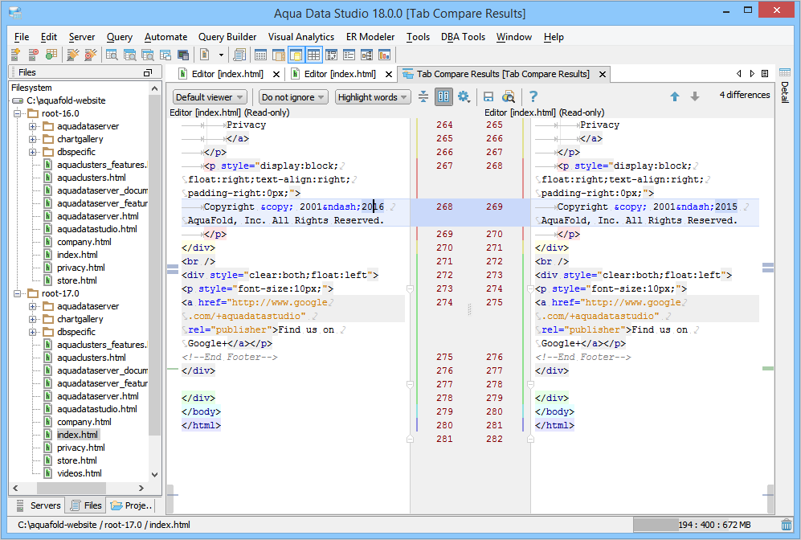The height and width of the screenshot is (540, 801).
Task: Expand chartgallery folder under root-16.0
Action: [x=32, y=139]
